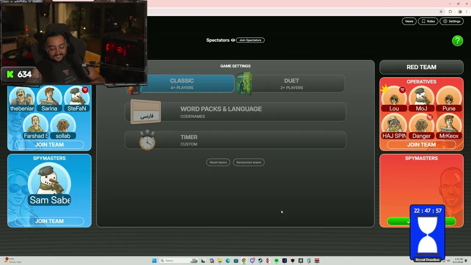Viewport: 471px width, 265px height.
Task: Open Spotify from the taskbar
Action: (276, 261)
